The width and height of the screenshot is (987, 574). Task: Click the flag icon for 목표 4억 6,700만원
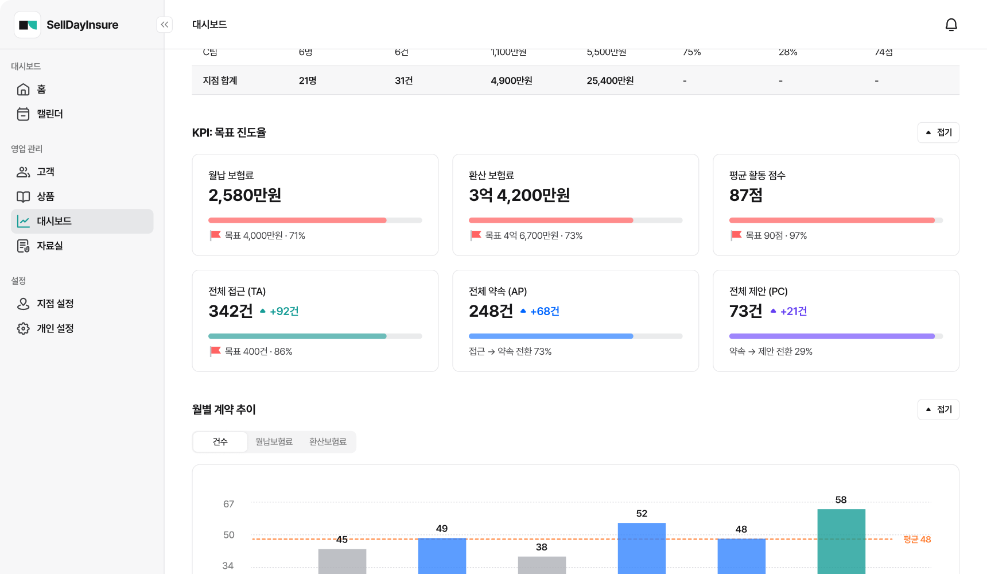point(476,235)
